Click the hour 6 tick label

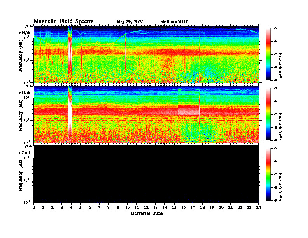pos(90,207)
